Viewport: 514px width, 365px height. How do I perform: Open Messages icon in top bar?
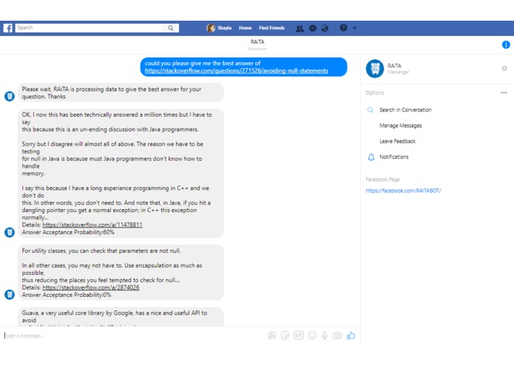point(313,28)
